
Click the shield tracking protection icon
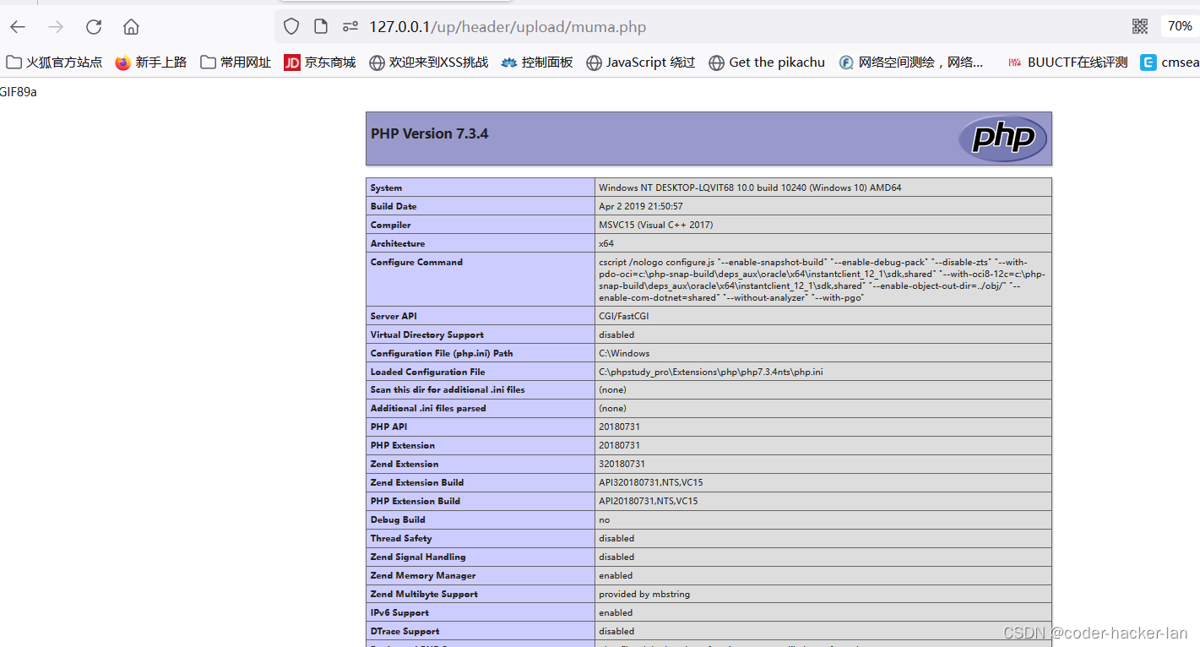tap(291, 27)
